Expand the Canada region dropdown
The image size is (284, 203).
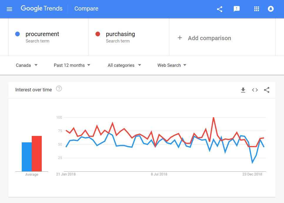coord(27,65)
